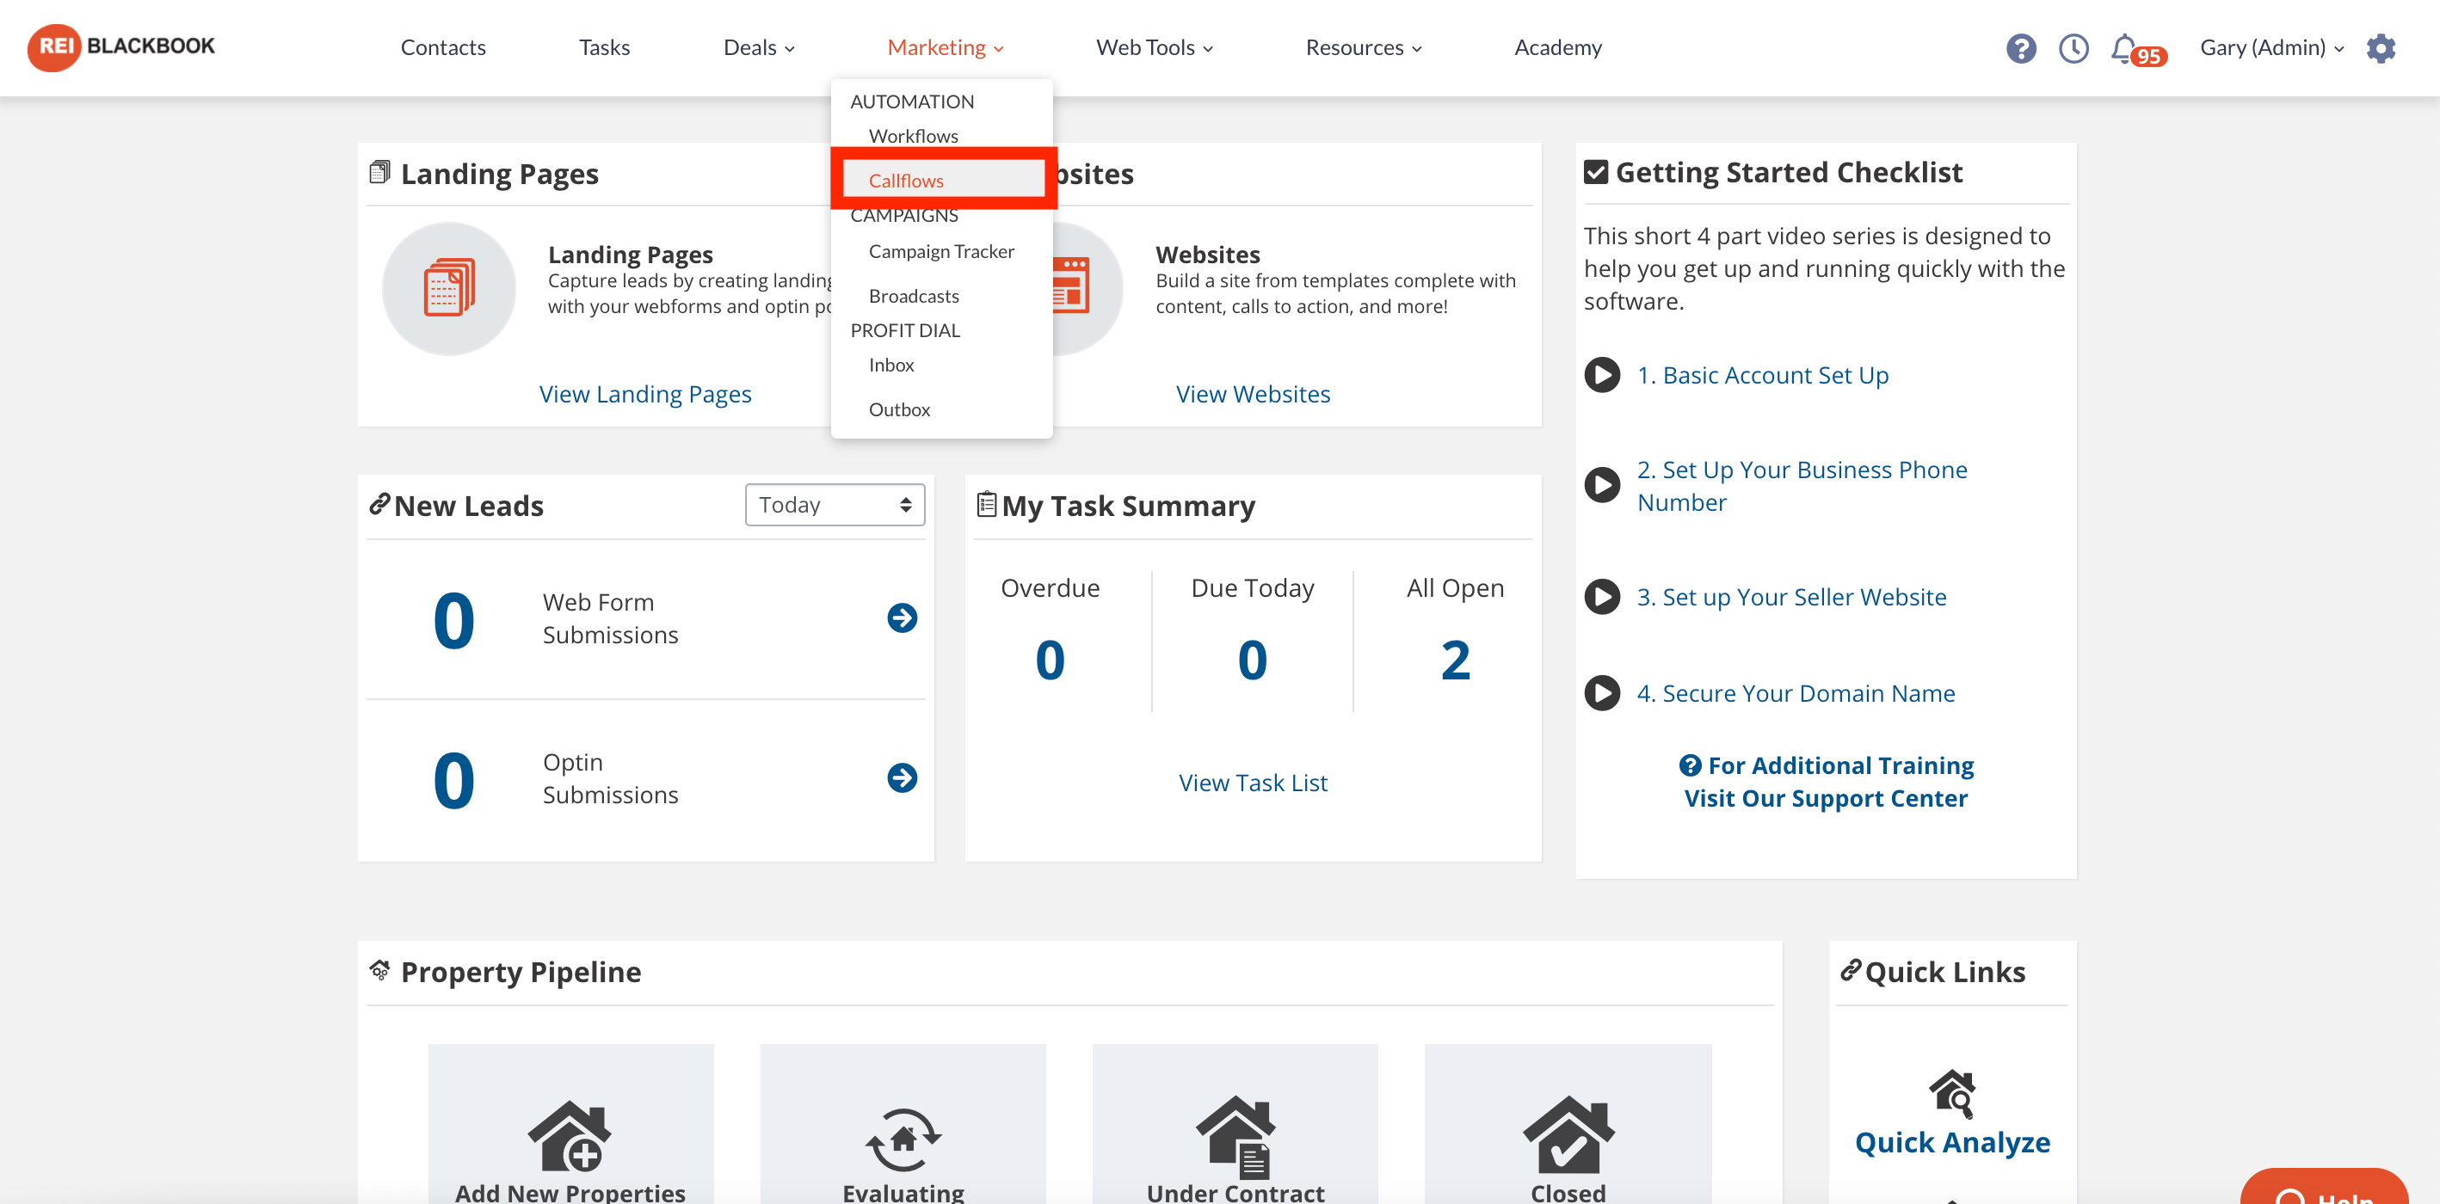Open Profit Dial Inbox

tap(890, 365)
